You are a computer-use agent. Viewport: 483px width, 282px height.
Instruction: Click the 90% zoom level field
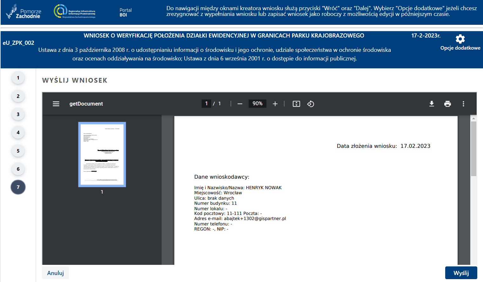coord(257,104)
